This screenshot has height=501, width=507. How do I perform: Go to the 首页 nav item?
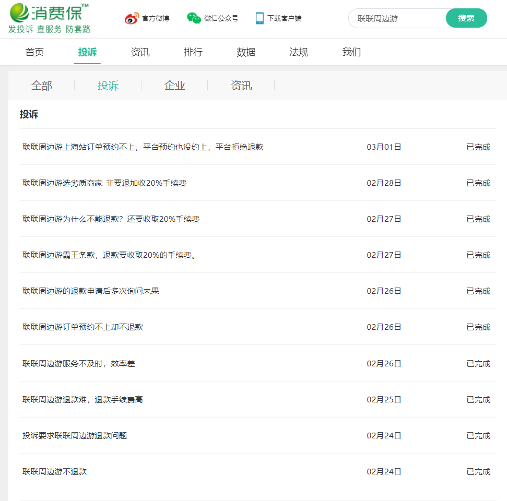(x=34, y=52)
